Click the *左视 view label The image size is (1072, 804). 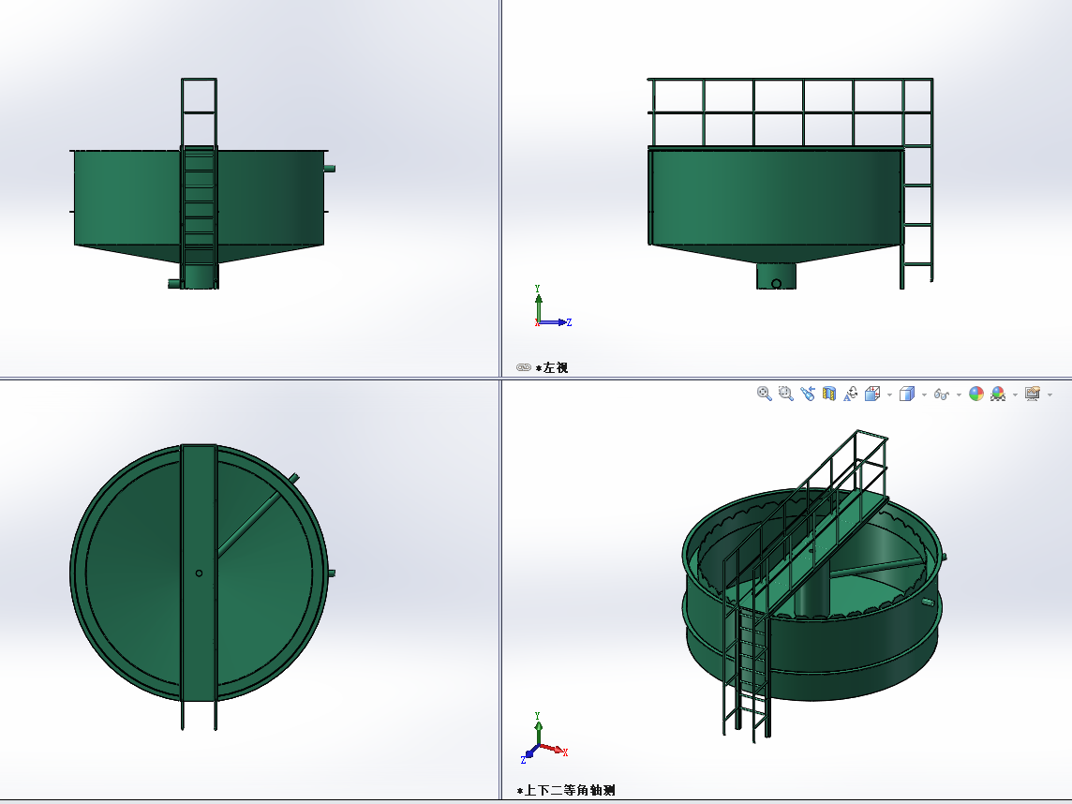tap(552, 368)
